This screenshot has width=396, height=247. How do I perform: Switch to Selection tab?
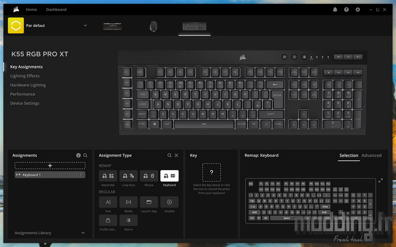click(x=348, y=155)
